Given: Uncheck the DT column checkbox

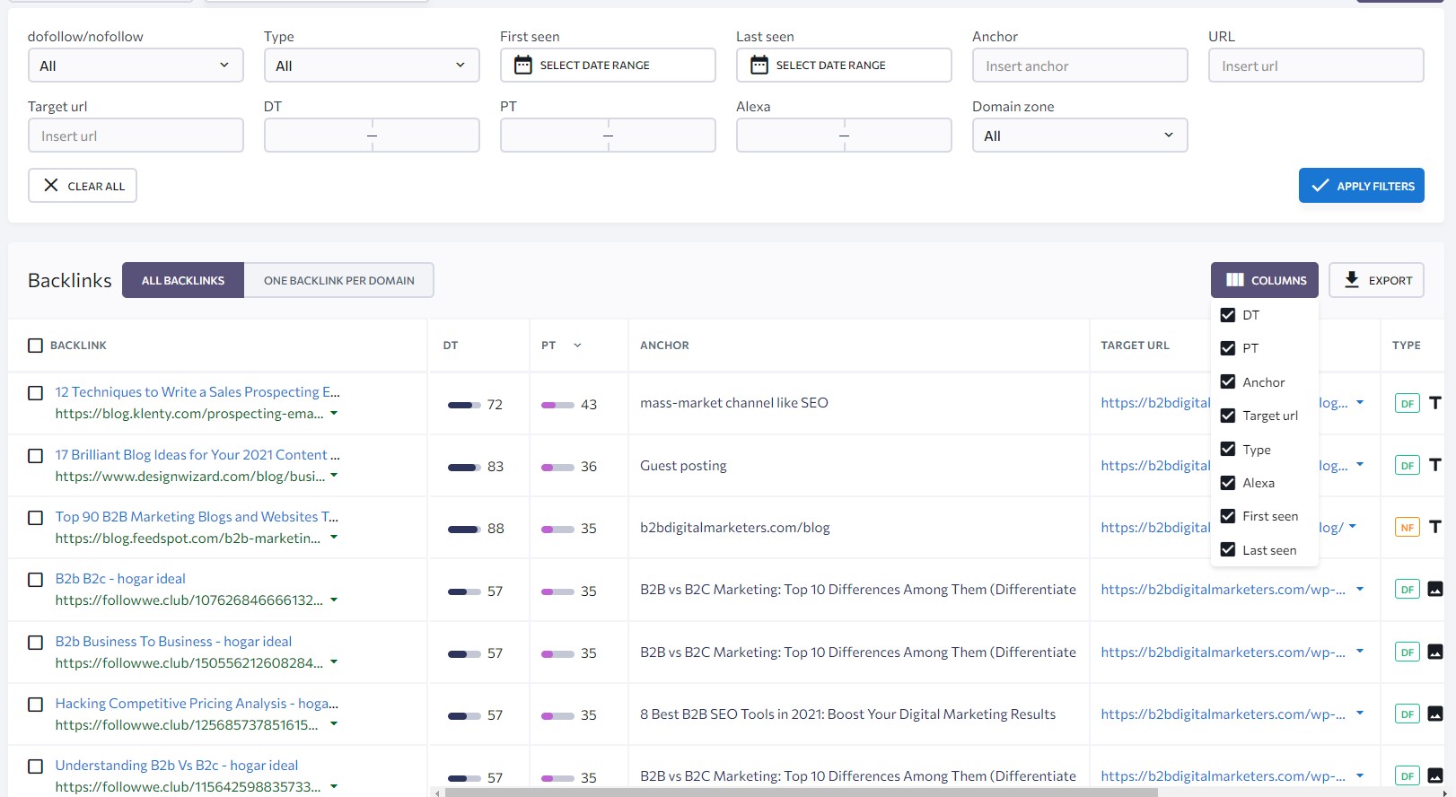Looking at the screenshot, I should click(x=1228, y=315).
